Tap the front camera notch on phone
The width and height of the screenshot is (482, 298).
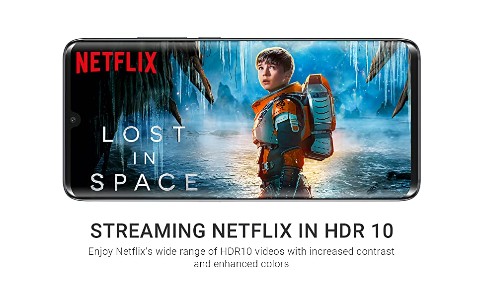pos(73,120)
